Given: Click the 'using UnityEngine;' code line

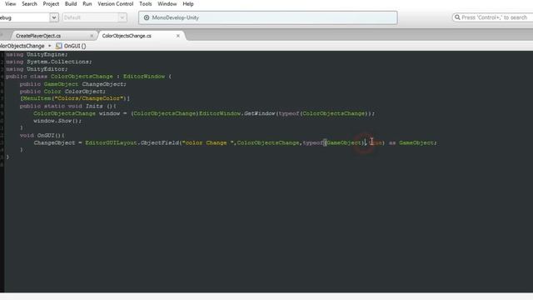Looking at the screenshot, I should click(x=37, y=54).
